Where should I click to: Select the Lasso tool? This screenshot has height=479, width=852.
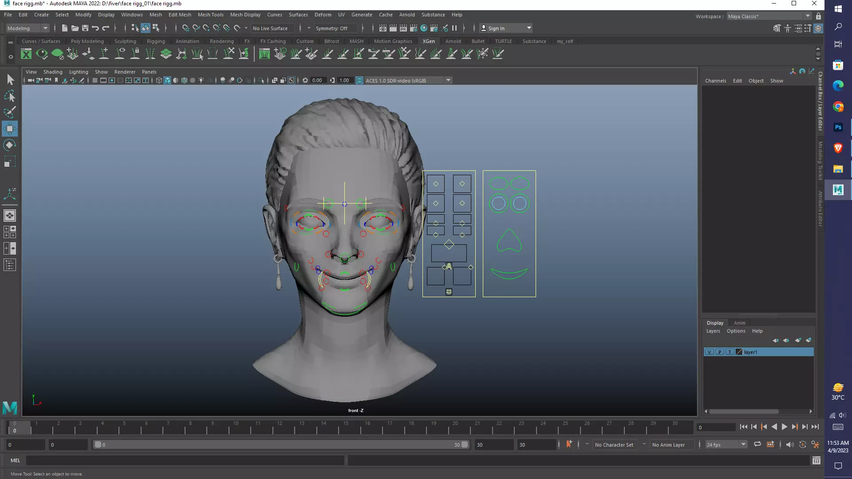coord(10,96)
